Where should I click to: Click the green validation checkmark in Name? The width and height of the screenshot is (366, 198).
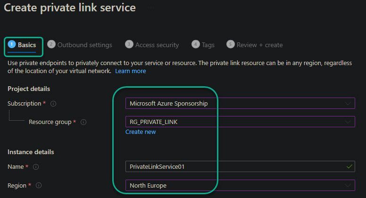click(349, 166)
